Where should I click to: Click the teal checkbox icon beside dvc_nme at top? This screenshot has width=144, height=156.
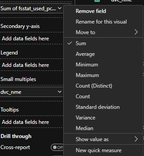click(x=97, y=1)
